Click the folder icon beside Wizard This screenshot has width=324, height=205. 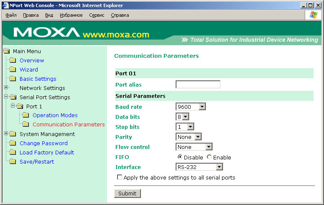[x=13, y=70]
